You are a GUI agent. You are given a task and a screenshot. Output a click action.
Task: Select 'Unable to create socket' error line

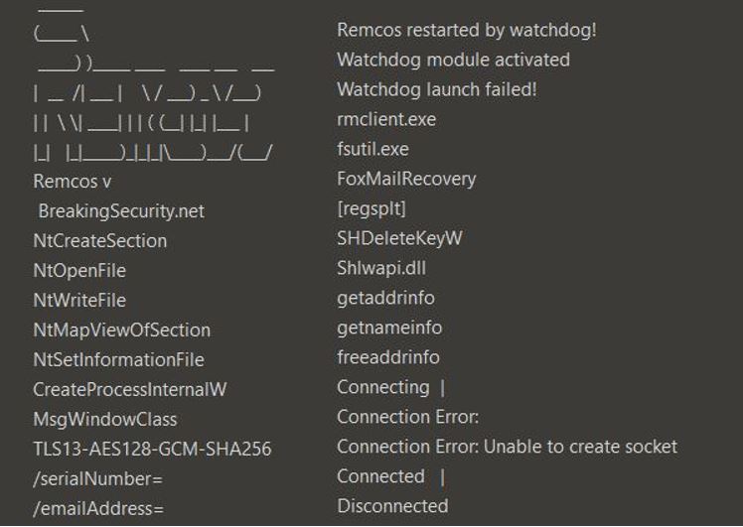(x=507, y=447)
